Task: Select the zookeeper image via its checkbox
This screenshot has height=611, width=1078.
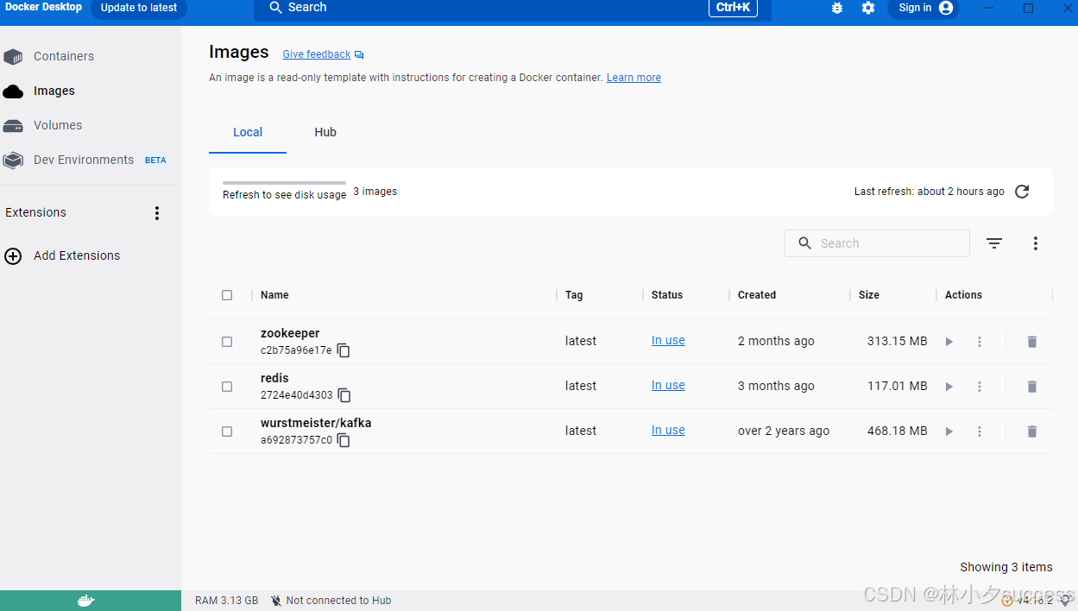Action: point(227,341)
